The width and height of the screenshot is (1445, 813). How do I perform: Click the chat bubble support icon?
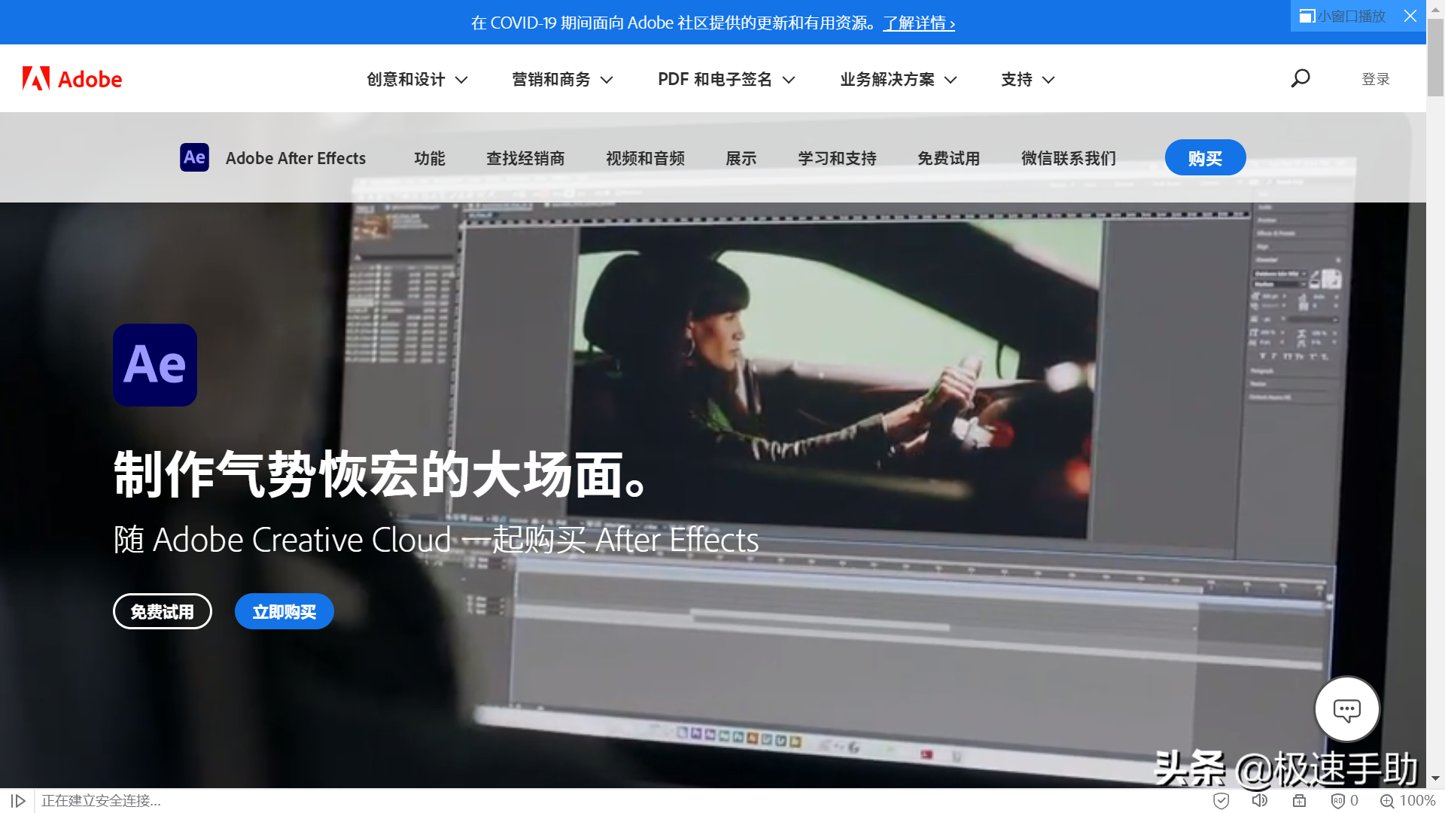[x=1346, y=709]
